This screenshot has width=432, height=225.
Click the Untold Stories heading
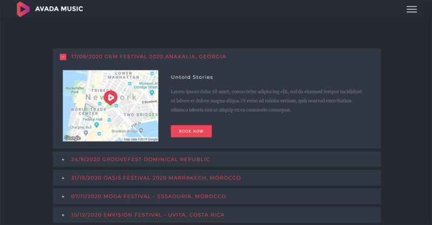[192, 77]
